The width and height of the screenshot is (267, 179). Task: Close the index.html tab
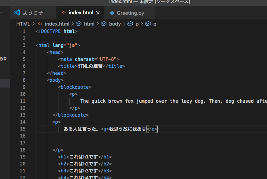click(98, 13)
